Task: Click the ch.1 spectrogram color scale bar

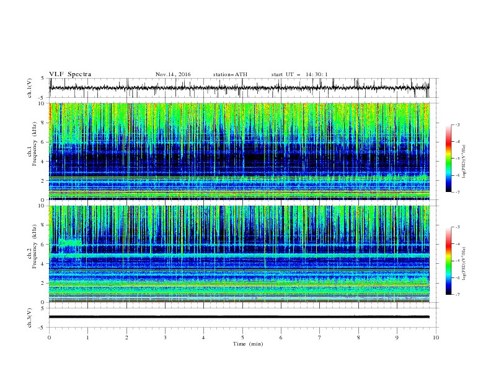Action: point(448,158)
